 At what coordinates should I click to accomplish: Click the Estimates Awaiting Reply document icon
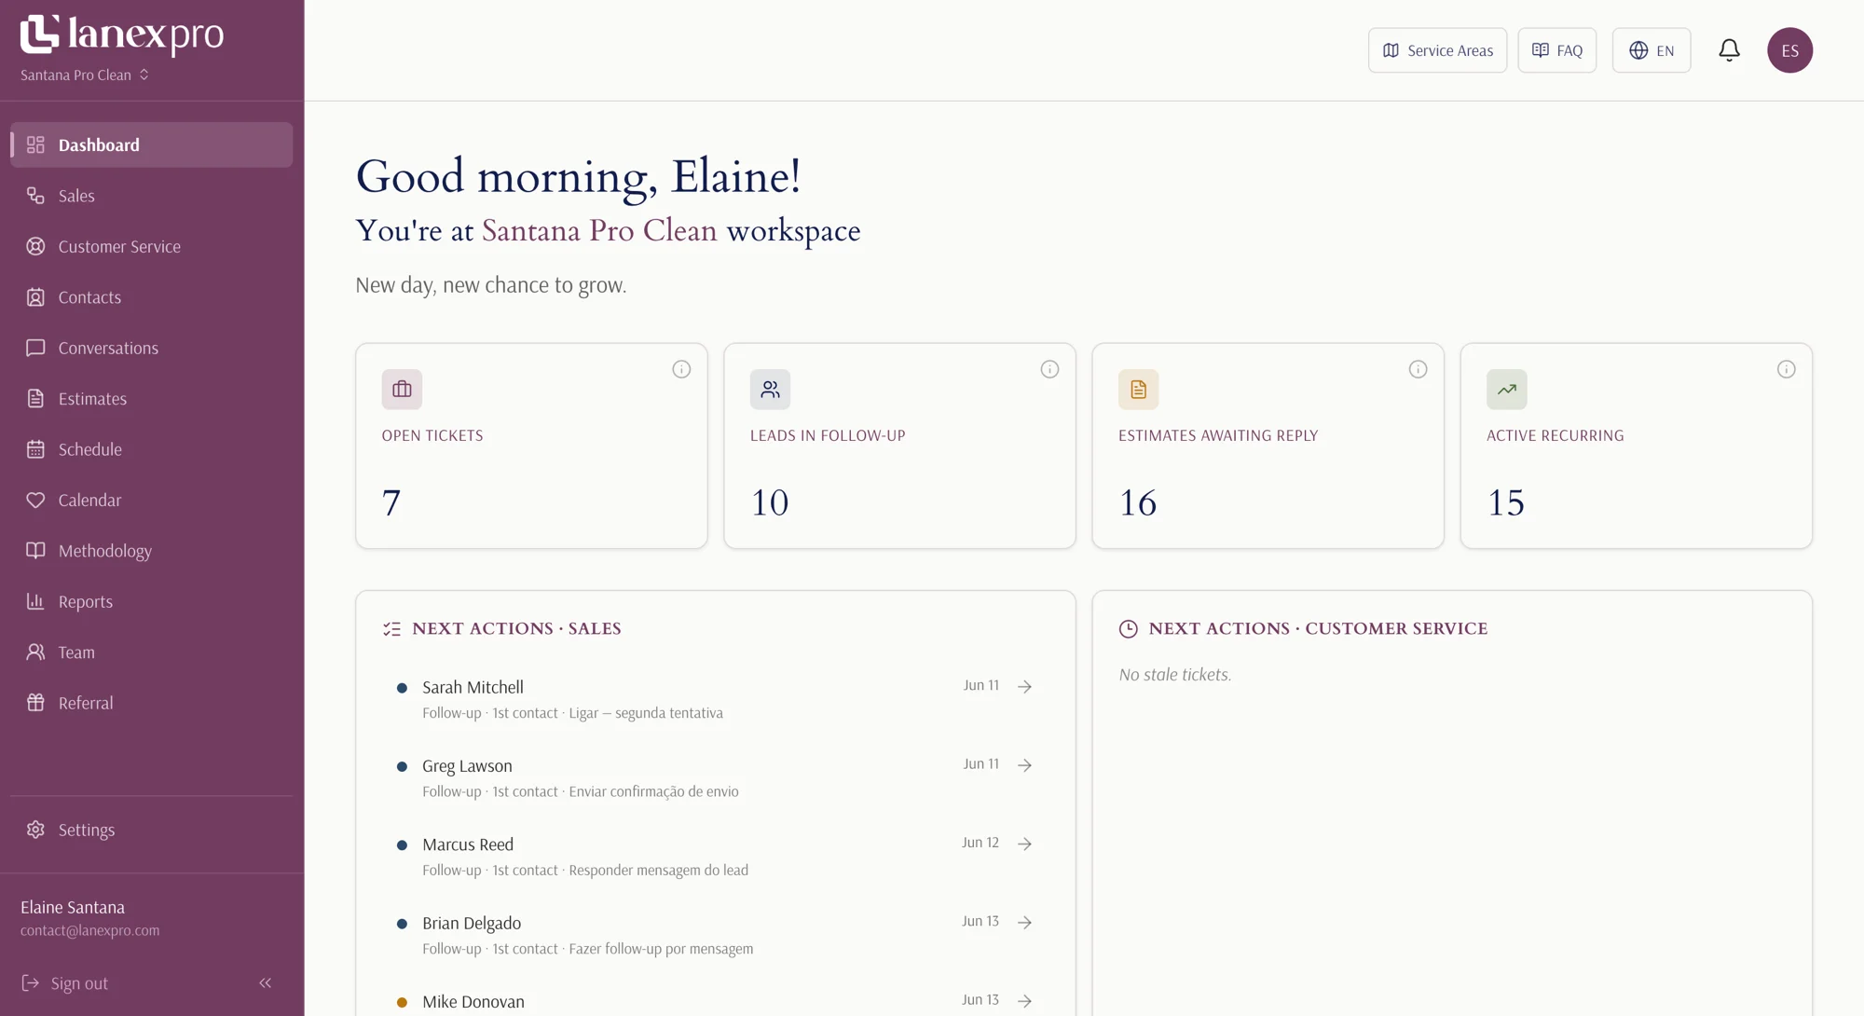click(x=1138, y=390)
